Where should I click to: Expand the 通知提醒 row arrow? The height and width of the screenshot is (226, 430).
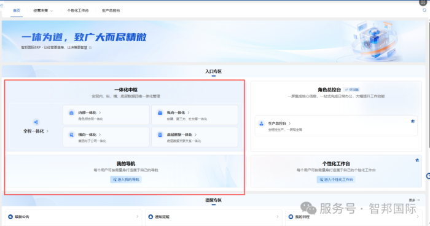(277, 217)
